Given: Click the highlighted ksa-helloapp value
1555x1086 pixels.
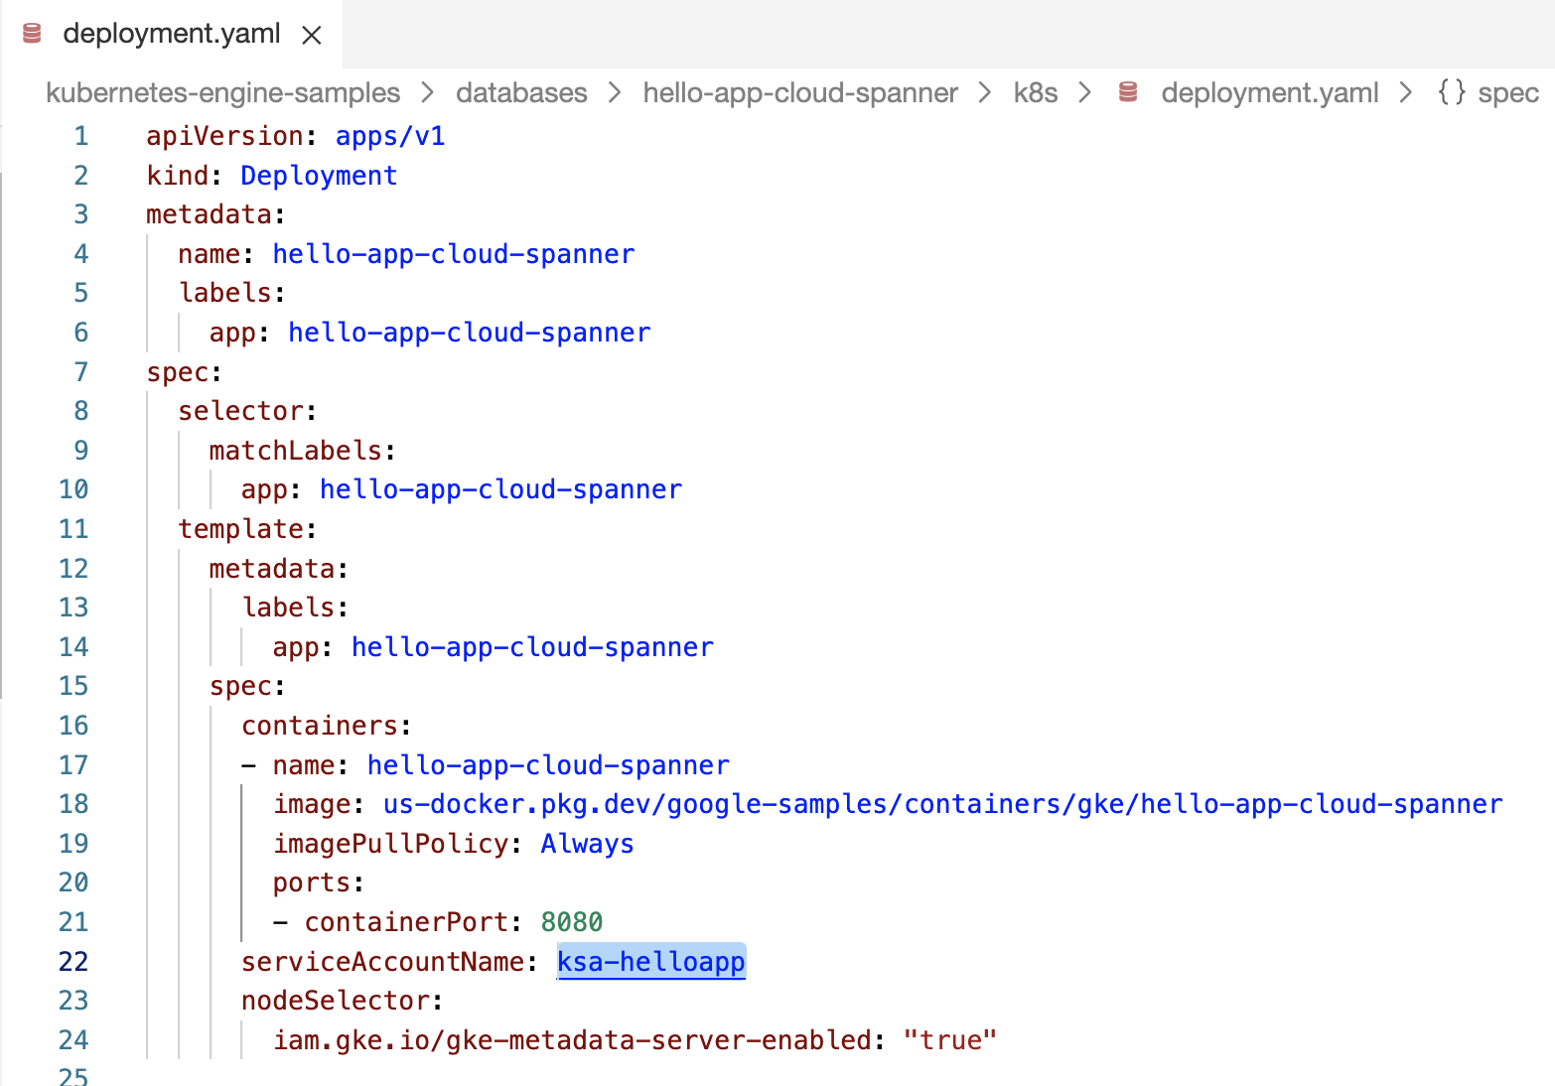Looking at the screenshot, I should [651, 961].
